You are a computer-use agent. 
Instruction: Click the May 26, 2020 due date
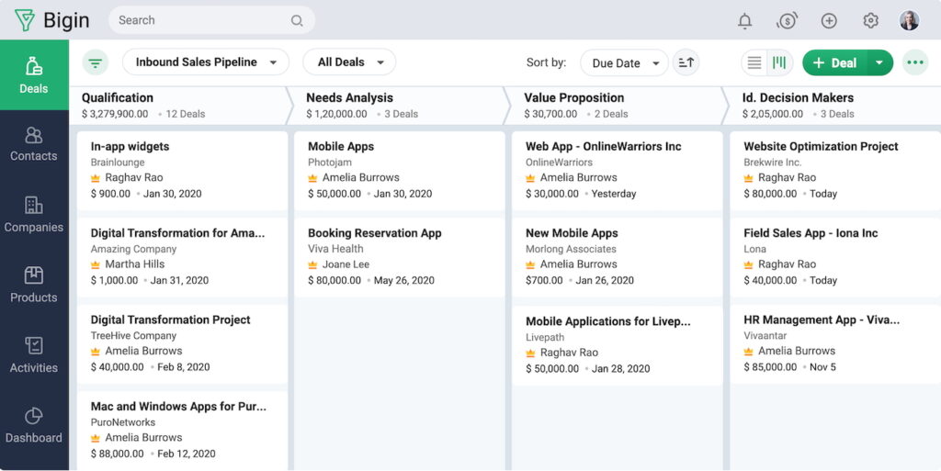(404, 280)
